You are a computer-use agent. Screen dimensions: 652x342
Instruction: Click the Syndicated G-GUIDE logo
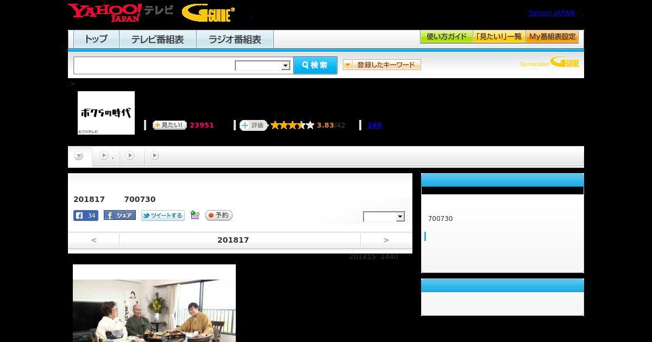[549, 62]
